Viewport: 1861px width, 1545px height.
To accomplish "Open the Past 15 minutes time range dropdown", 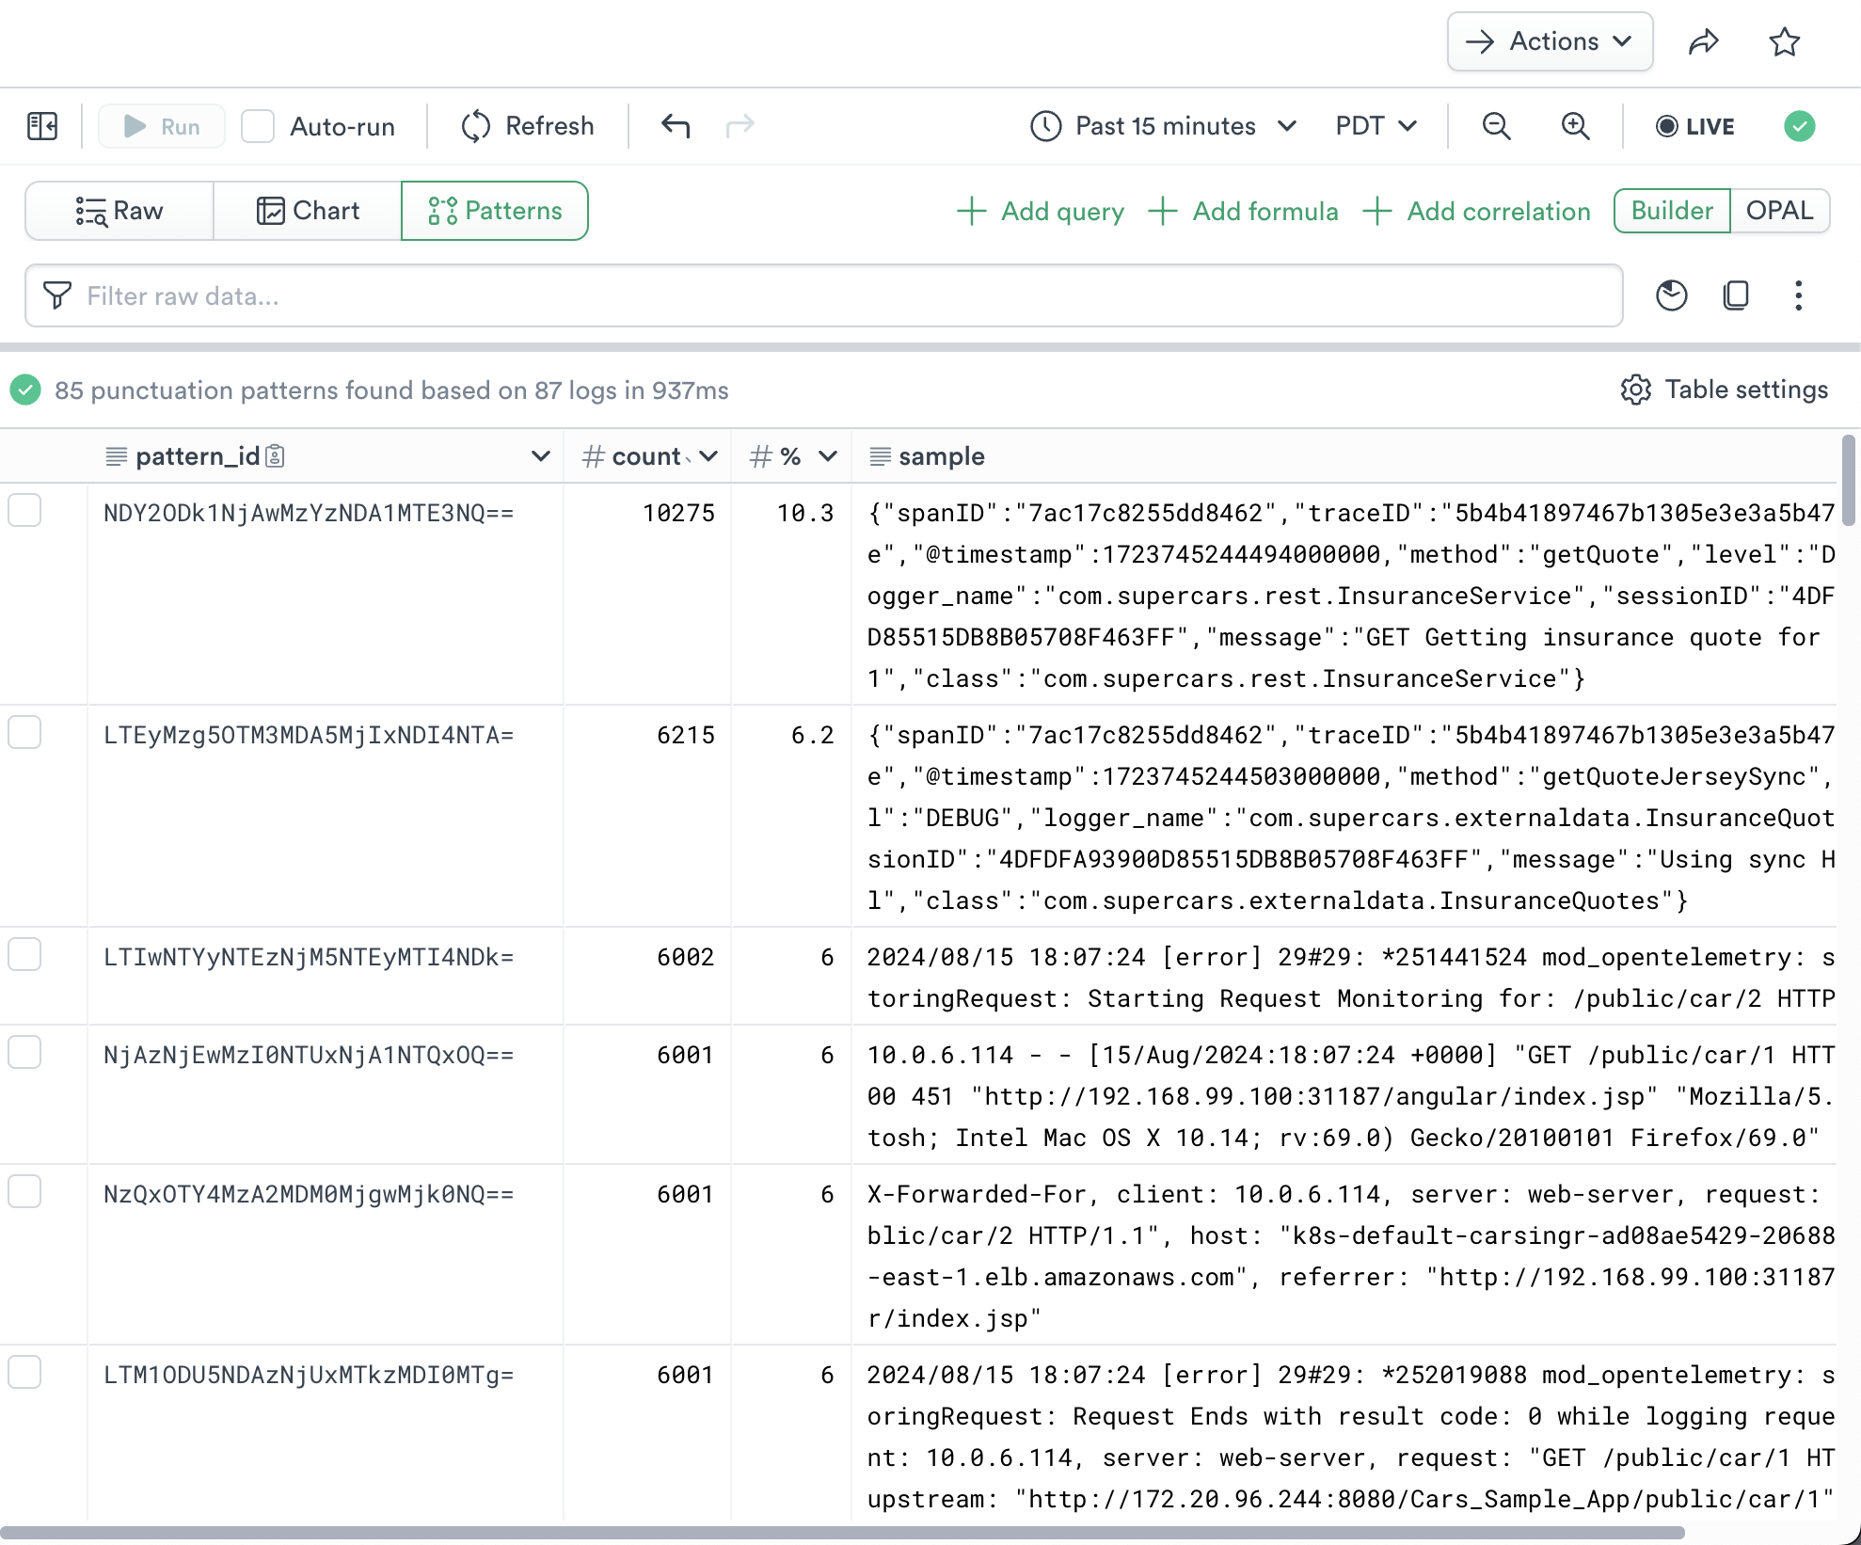I will (1165, 126).
